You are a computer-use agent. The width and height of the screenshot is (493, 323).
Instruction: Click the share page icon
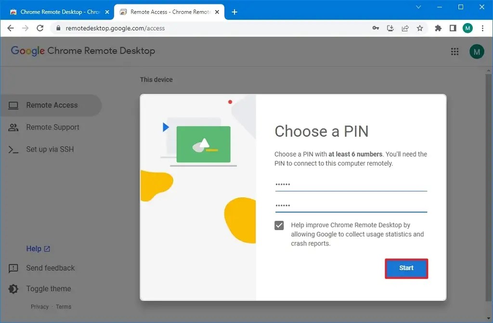tap(405, 28)
